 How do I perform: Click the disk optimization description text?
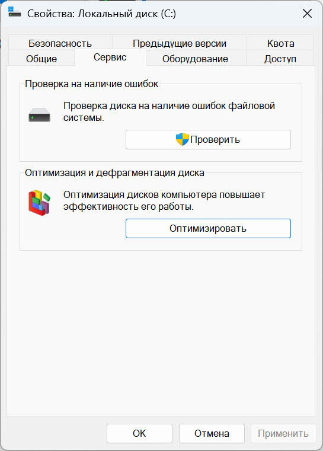164,200
